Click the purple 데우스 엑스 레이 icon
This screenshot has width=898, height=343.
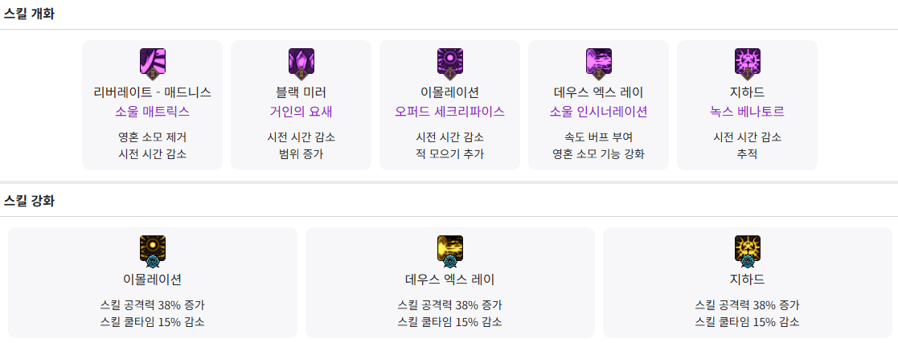[x=599, y=63]
